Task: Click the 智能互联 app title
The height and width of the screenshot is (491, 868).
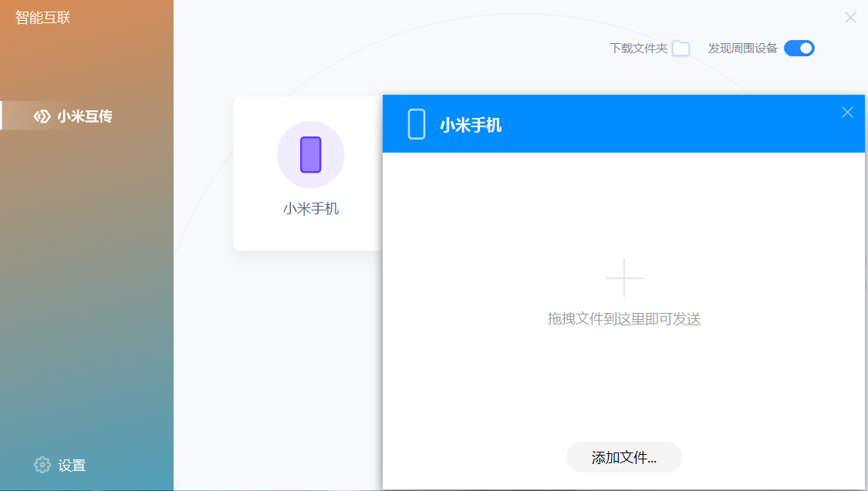Action: click(42, 18)
